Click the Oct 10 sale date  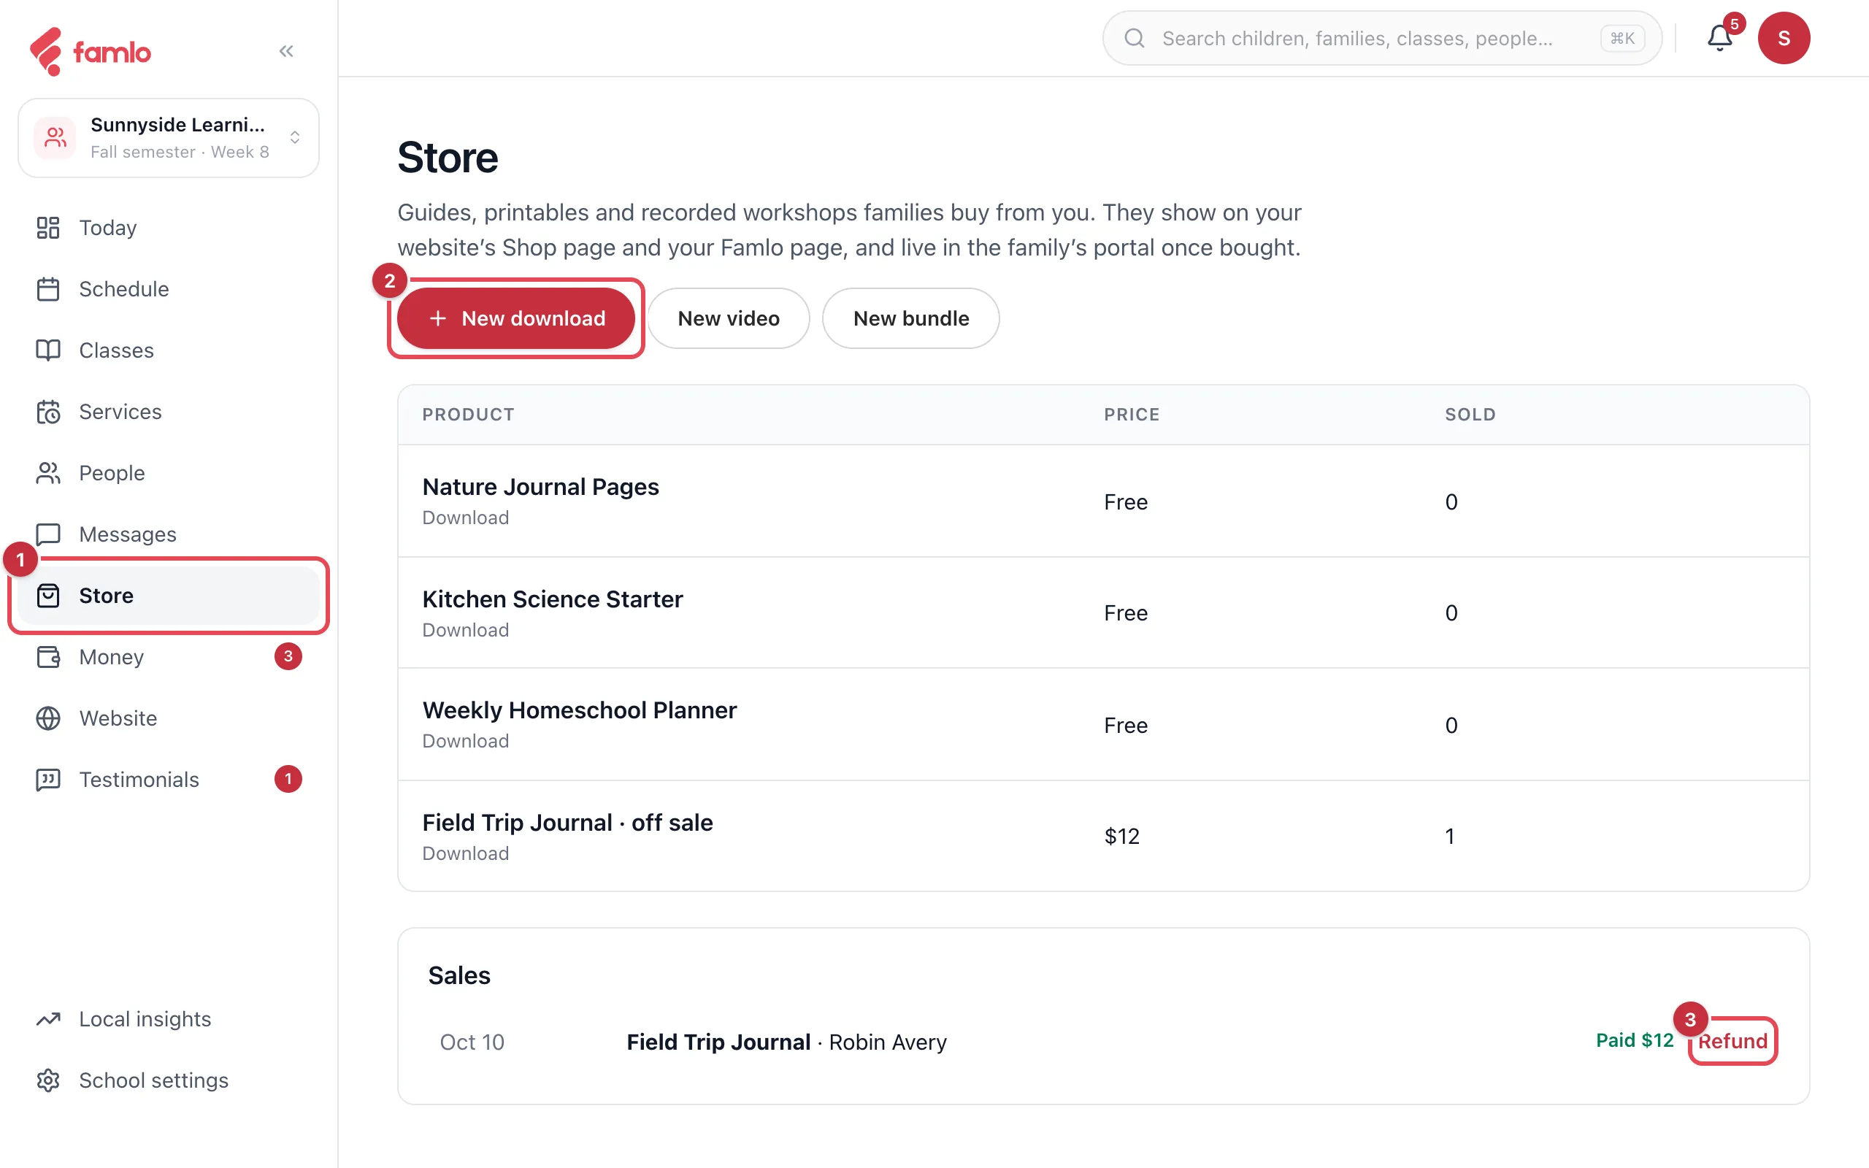(x=472, y=1042)
